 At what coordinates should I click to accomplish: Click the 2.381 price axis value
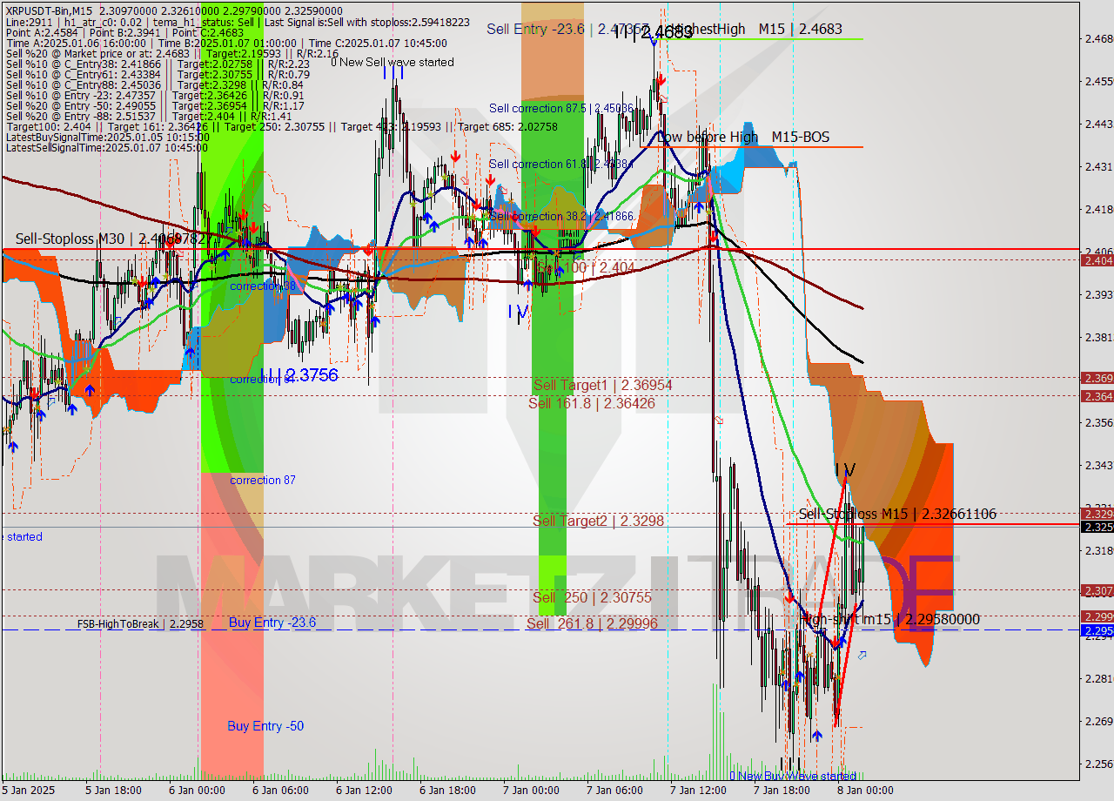click(x=1098, y=337)
